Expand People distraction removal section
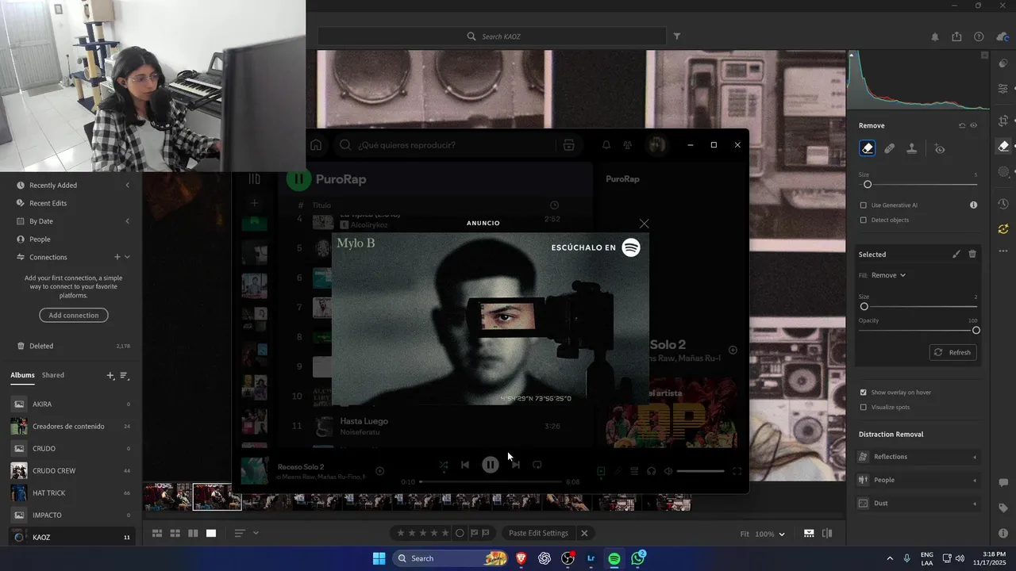This screenshot has height=571, width=1016. 919,480
